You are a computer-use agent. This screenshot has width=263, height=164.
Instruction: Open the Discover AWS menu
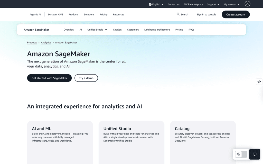[55, 14]
